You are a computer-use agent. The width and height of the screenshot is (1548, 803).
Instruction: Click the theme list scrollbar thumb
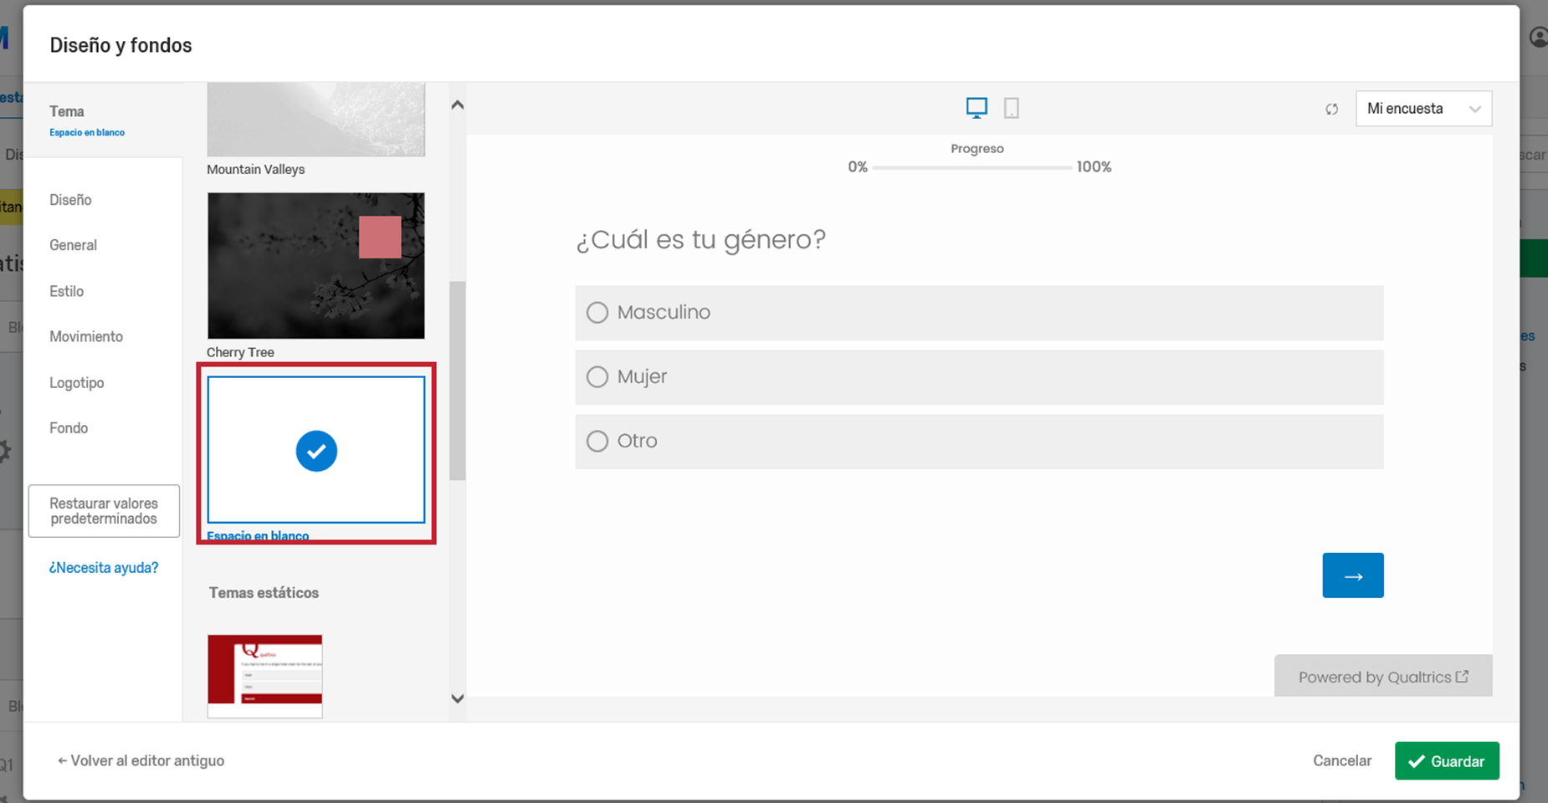pyautogui.click(x=458, y=381)
